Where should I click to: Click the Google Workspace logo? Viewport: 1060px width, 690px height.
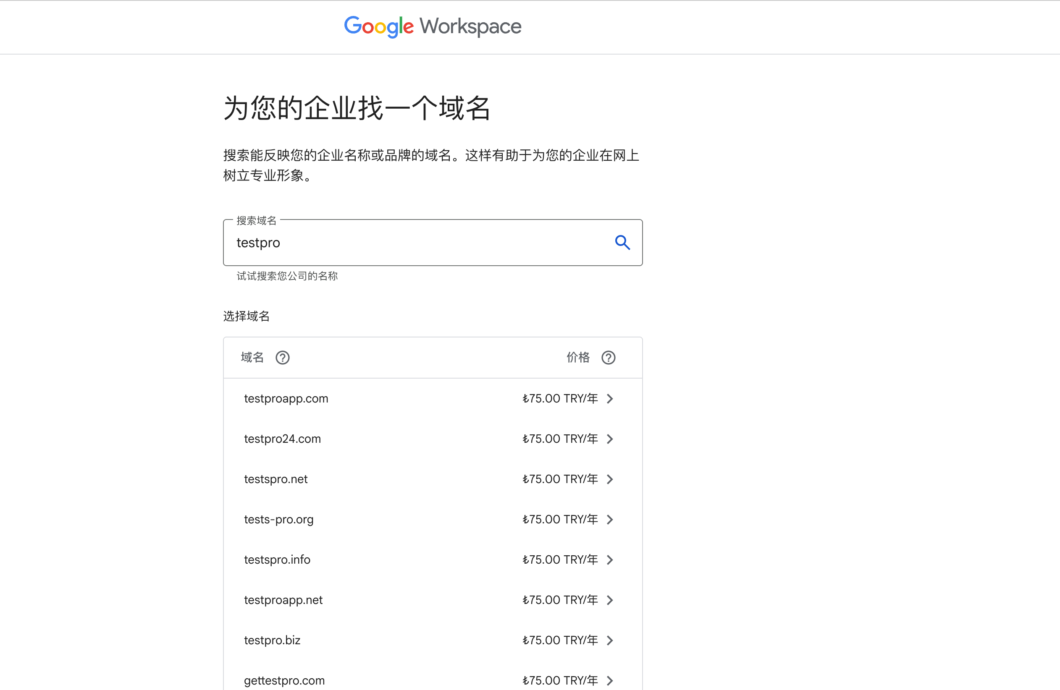coord(433,27)
